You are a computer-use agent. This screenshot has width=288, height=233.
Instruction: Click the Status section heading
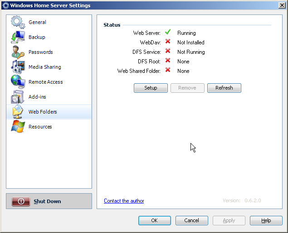(x=112, y=25)
